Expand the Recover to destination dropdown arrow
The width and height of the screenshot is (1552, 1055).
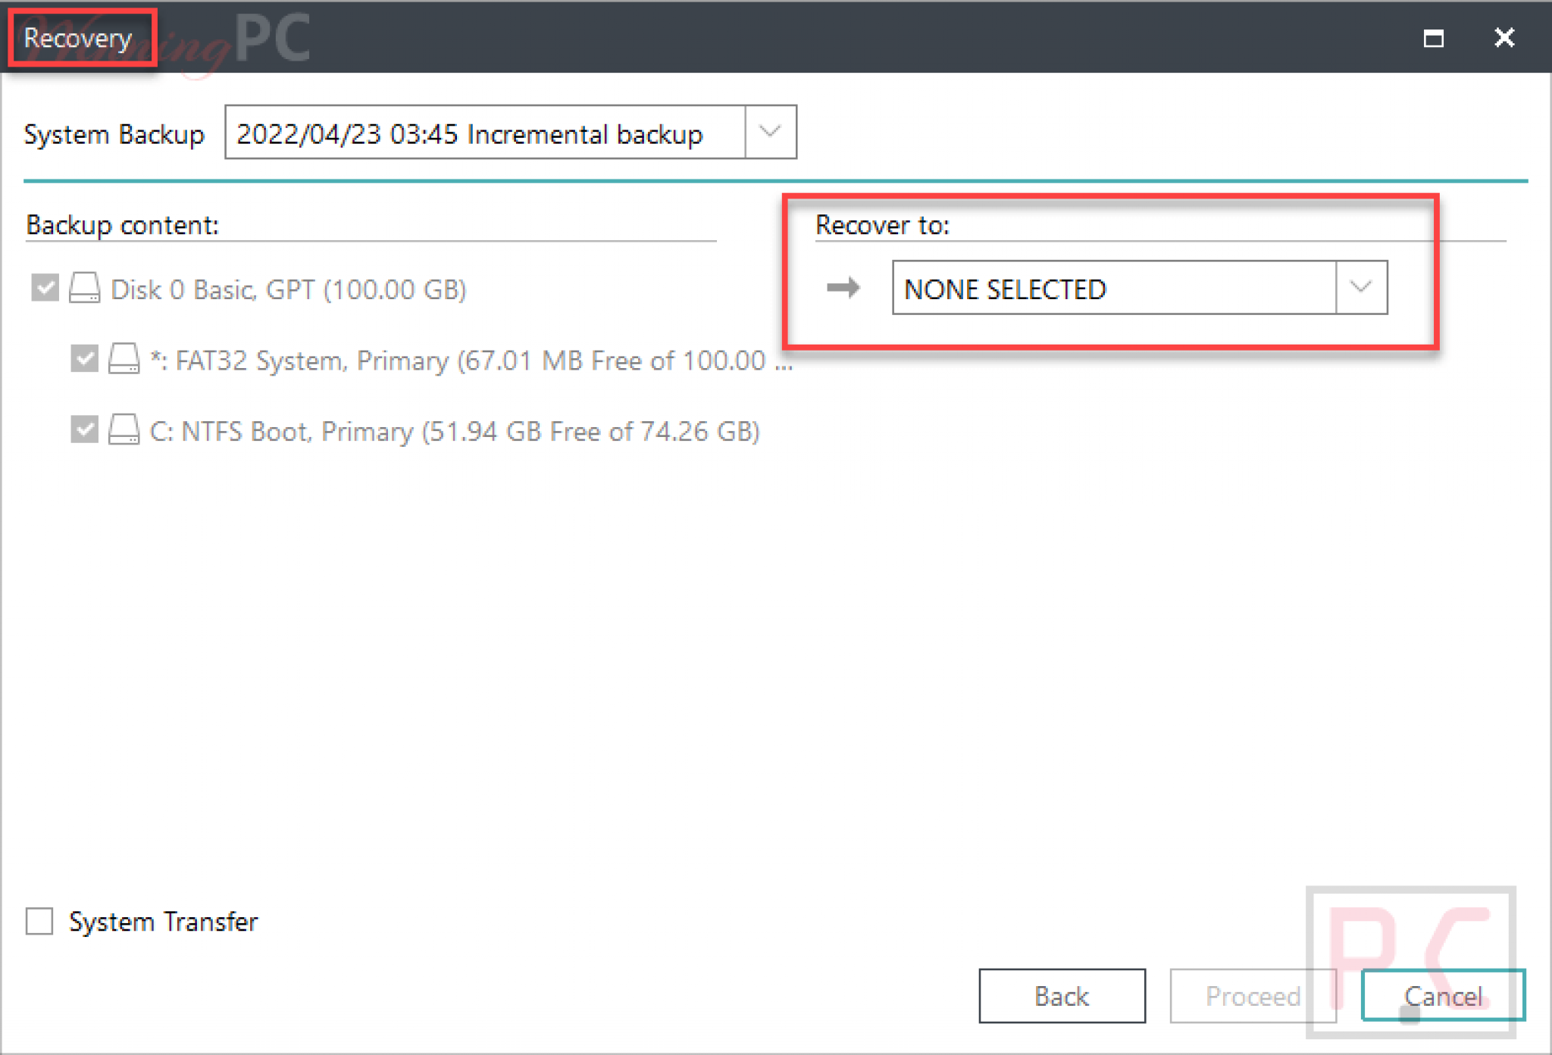(1361, 288)
